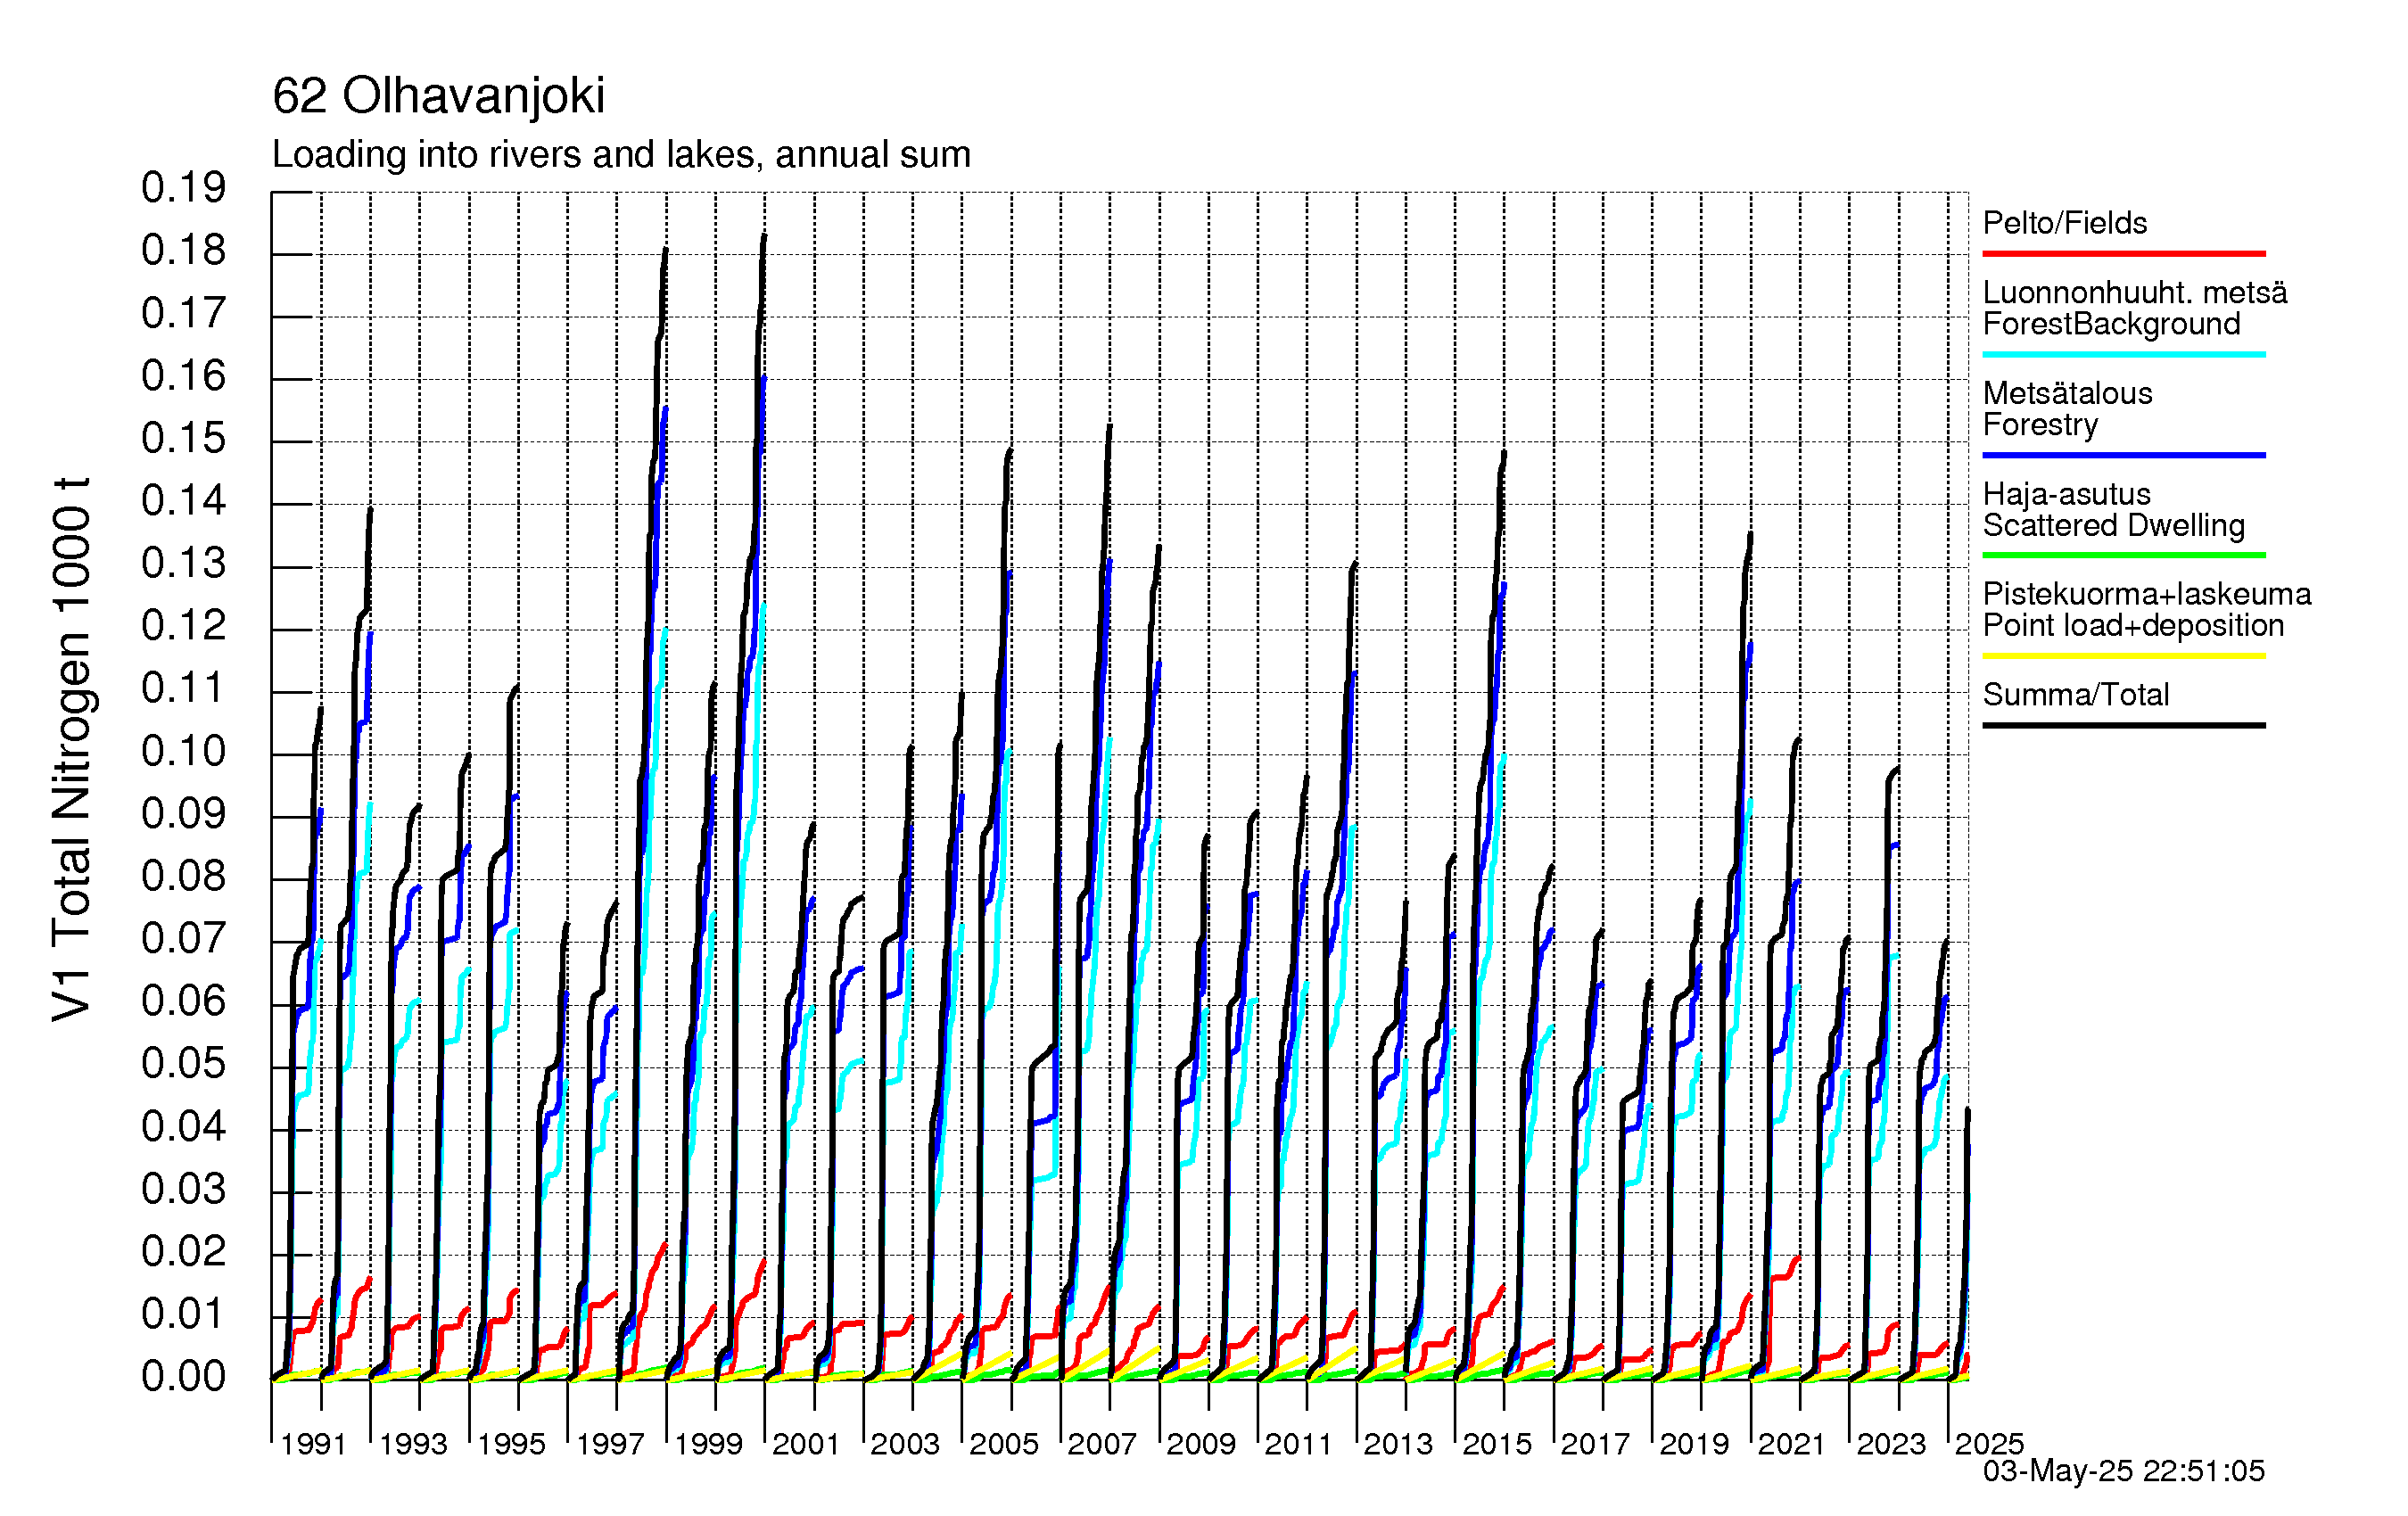Image resolution: width=2408 pixels, height=1516 pixels.
Task: Click the y-axis value 0.15
Action: click(184, 439)
